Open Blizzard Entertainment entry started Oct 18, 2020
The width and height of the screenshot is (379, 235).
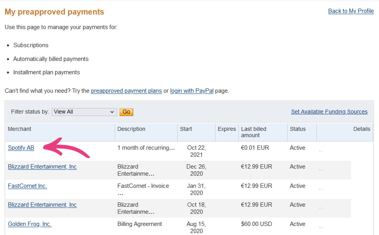tap(42, 205)
